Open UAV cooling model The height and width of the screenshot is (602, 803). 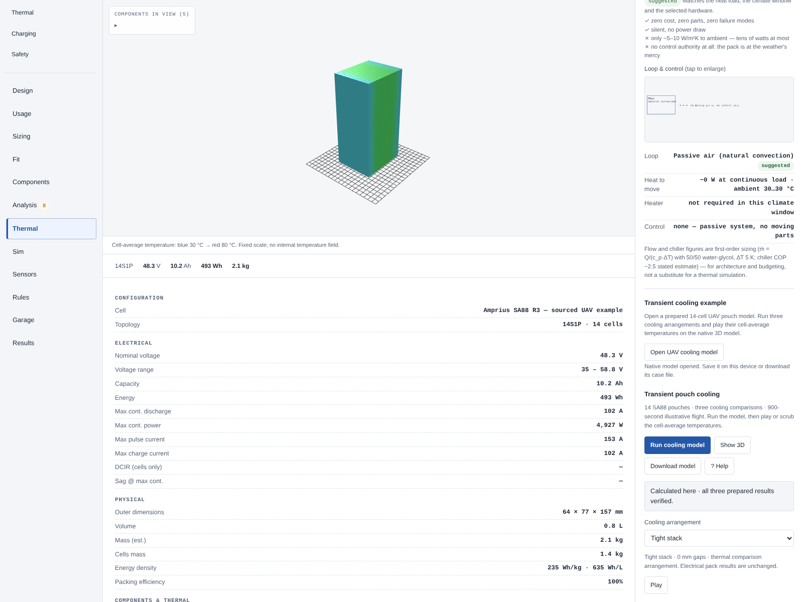(x=684, y=352)
